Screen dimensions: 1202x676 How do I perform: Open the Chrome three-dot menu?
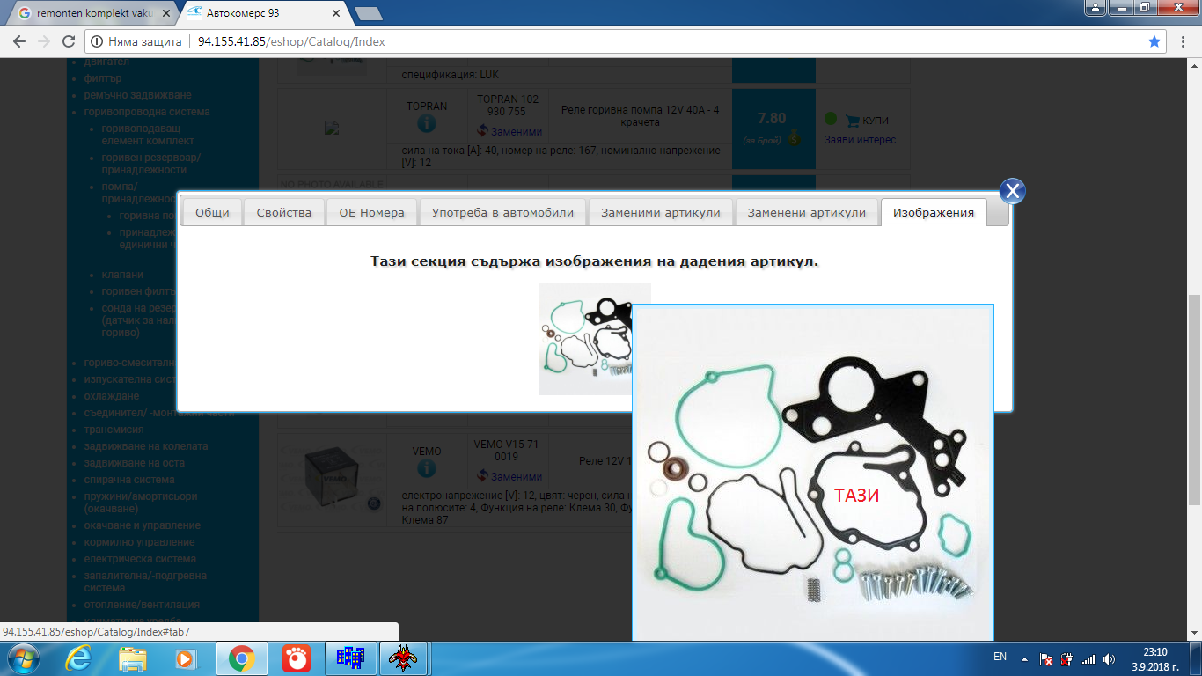pos(1183,41)
